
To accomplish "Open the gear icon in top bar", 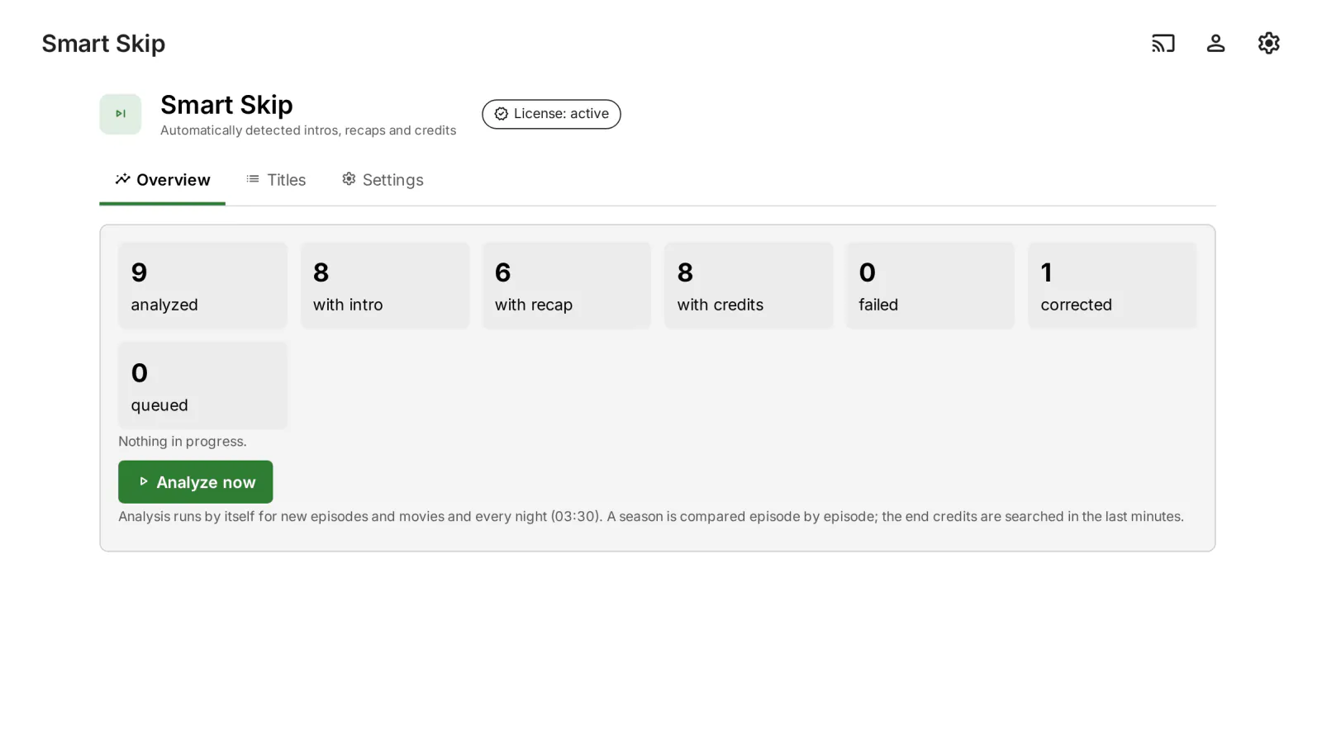I will point(1268,43).
